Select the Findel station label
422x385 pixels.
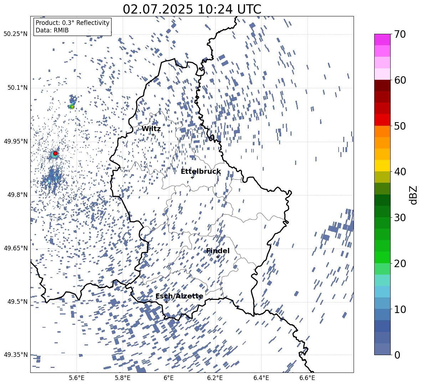(218, 251)
